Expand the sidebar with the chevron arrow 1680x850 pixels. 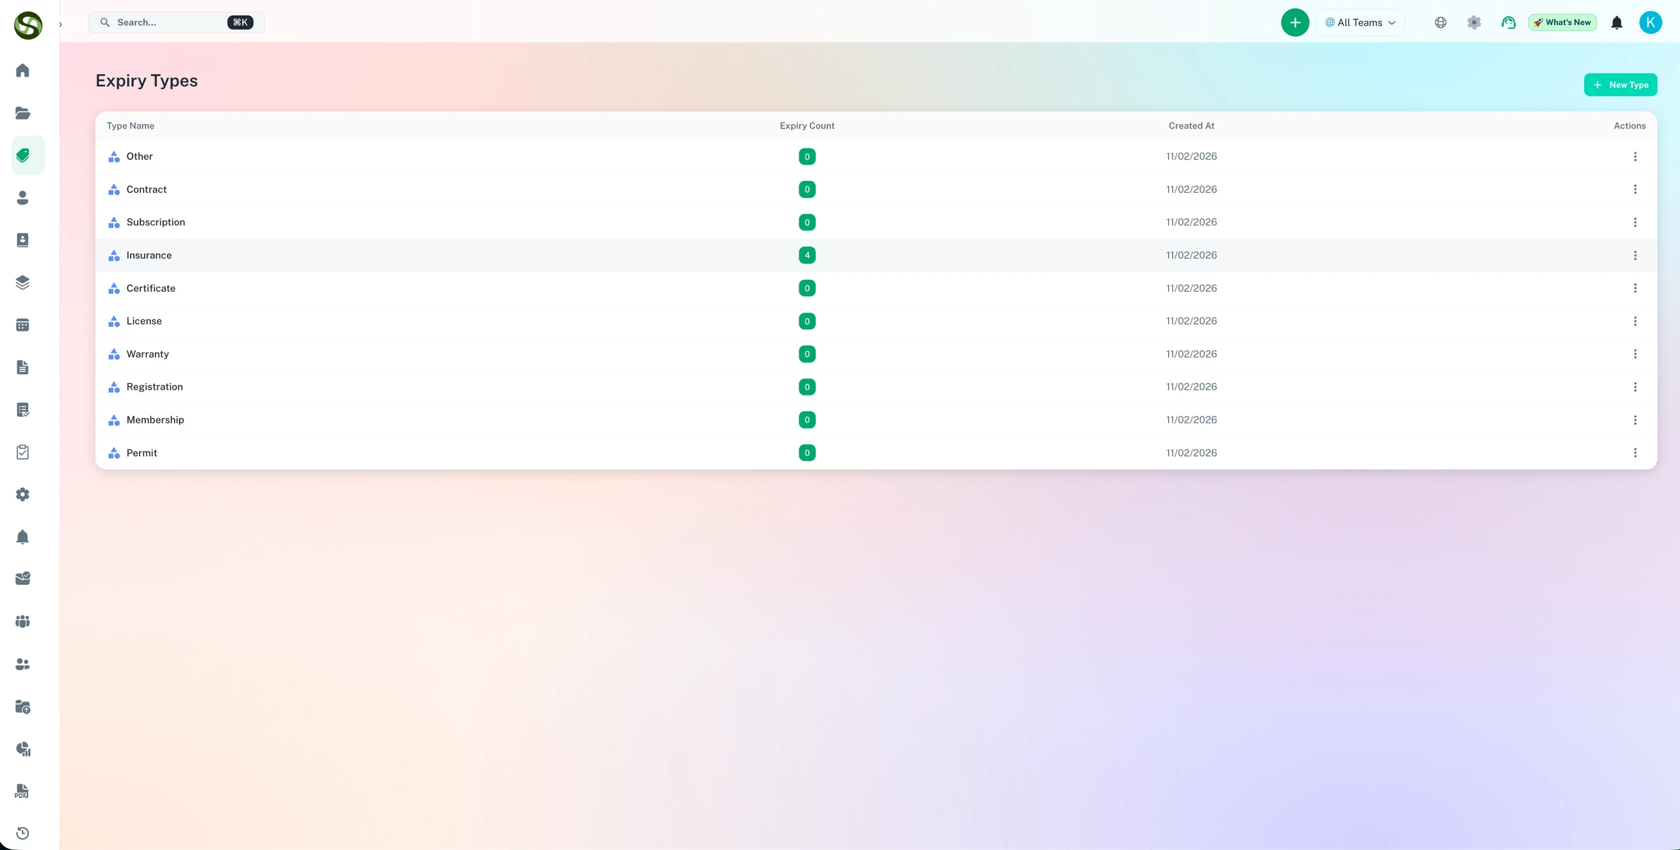60,24
